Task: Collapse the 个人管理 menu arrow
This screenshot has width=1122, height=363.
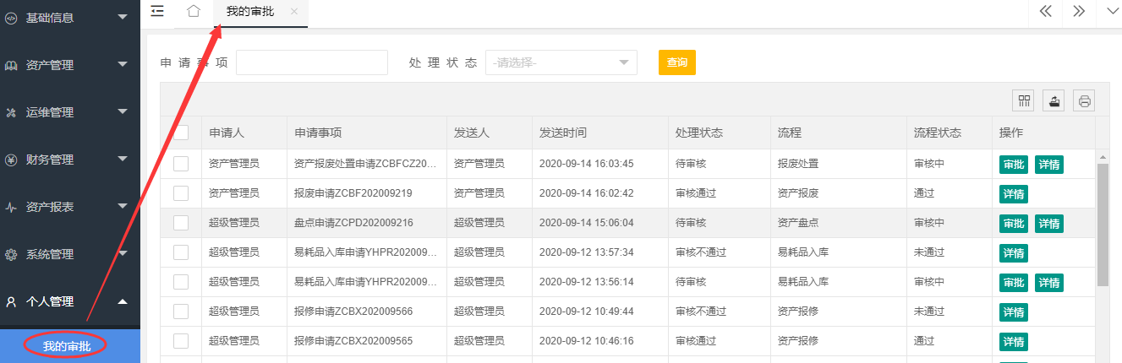Action: click(123, 301)
